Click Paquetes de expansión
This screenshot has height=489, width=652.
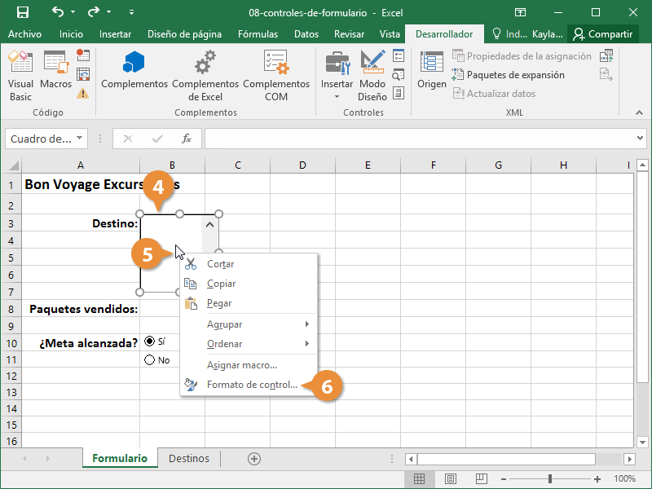tap(508, 75)
